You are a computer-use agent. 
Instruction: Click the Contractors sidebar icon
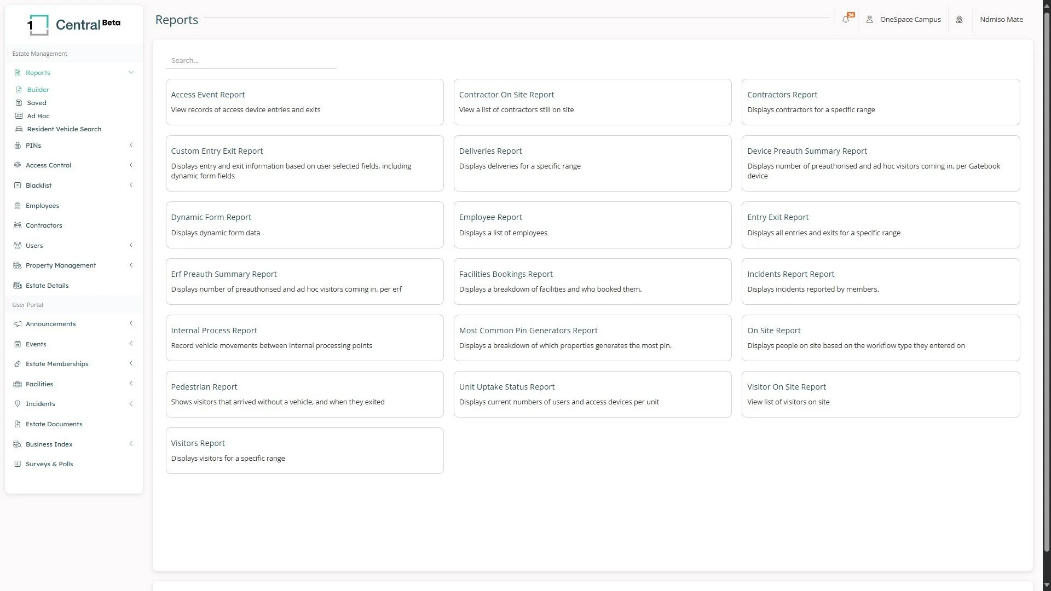click(18, 225)
